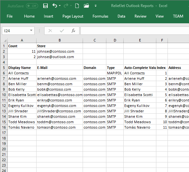Select column A header
189x172 pixels.
(22, 40)
